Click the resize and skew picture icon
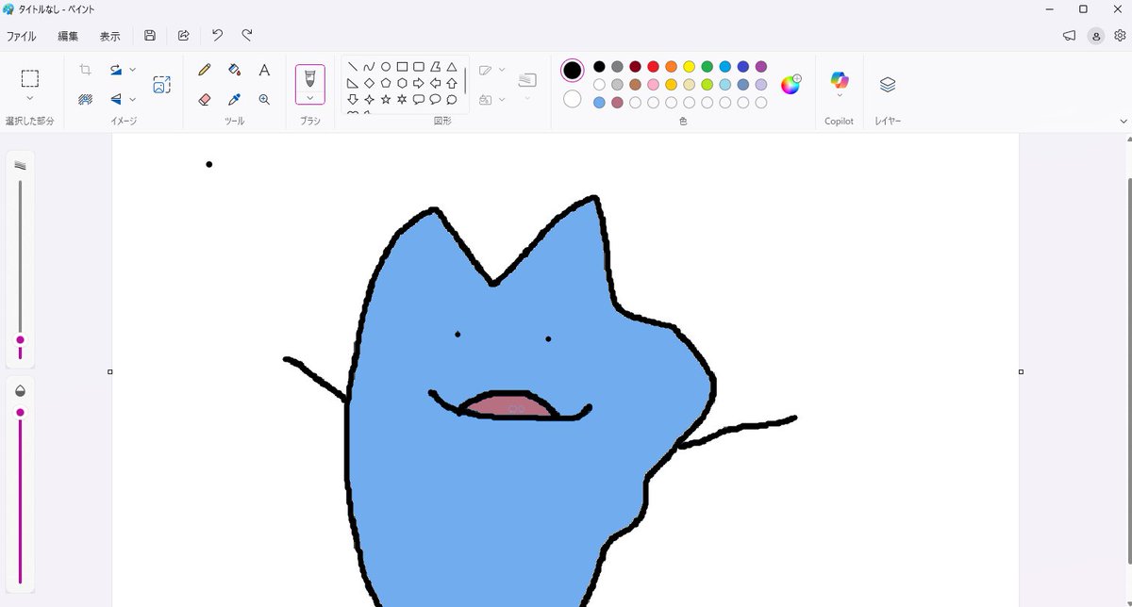The image size is (1132, 607). 161,85
